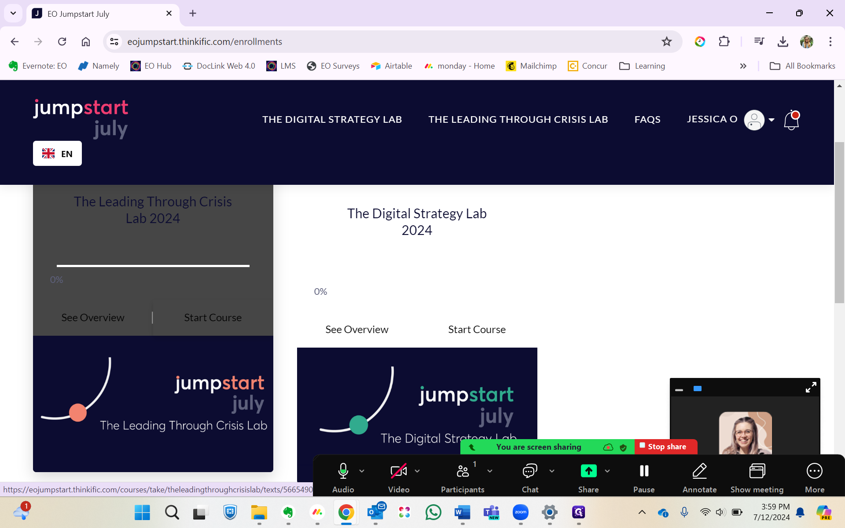
Task: Click Stop share button
Action: (666, 447)
